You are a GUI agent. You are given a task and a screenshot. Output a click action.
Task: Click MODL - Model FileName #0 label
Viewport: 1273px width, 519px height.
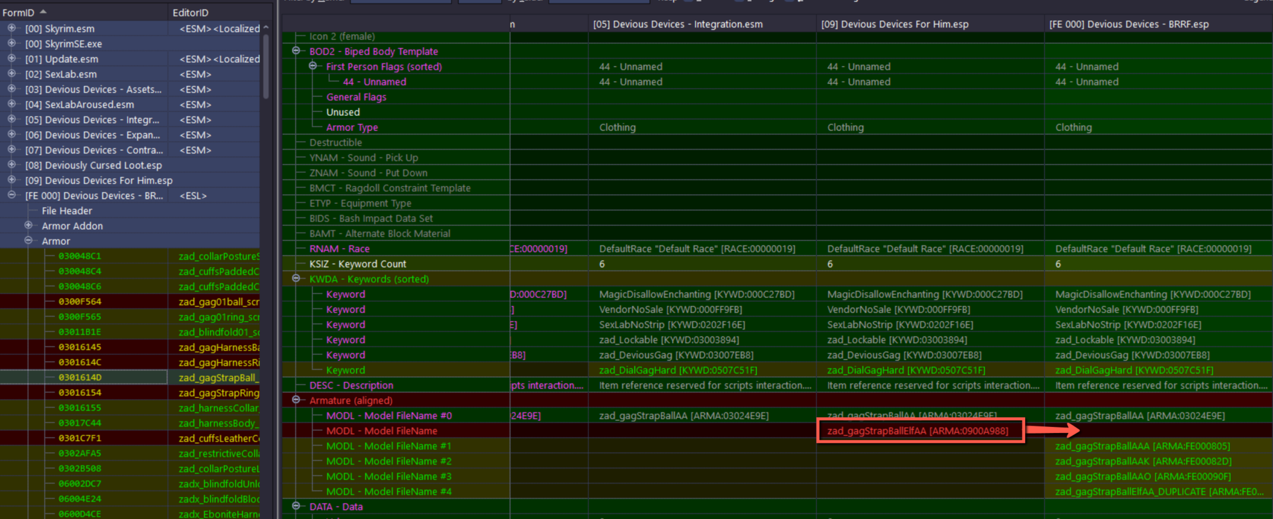(389, 416)
